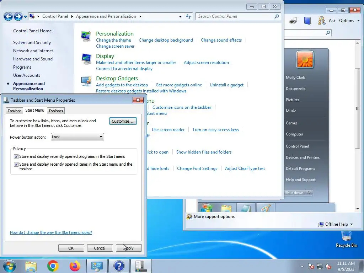Click breadcrumb arrow after Appearance and Personalization
The image size is (364, 273).
pos(140,16)
